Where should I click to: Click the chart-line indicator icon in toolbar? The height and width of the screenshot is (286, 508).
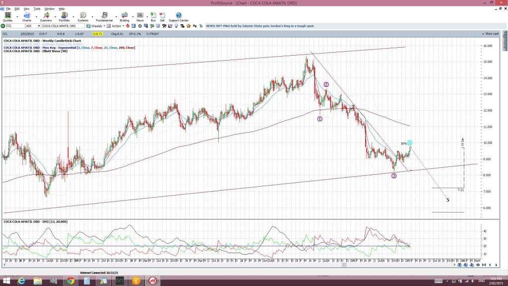(170, 26)
